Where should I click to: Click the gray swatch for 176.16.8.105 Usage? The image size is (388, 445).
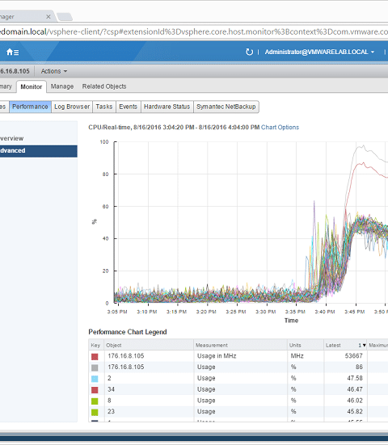[x=95, y=367]
